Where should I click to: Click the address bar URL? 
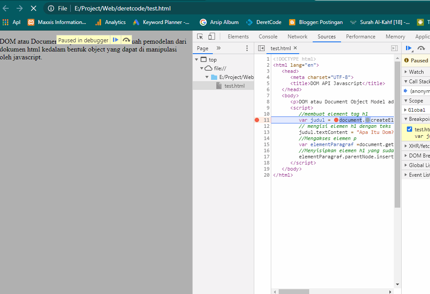point(123,8)
